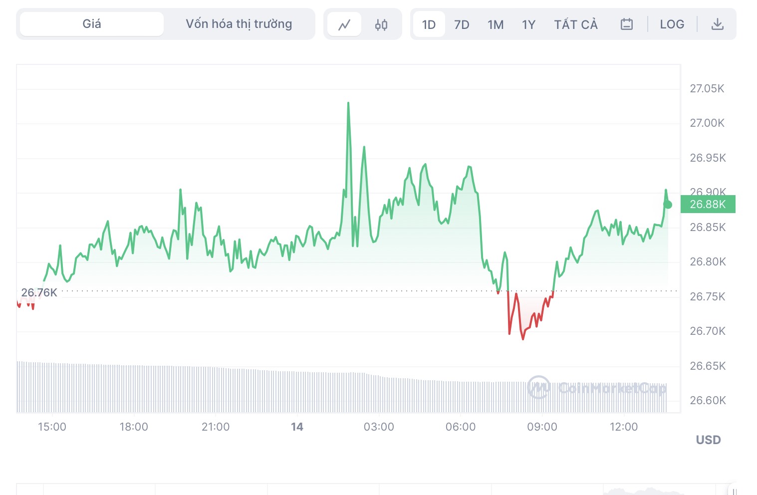757x495 pixels.
Task: Switch to candlestick chart view
Action: tap(381, 24)
